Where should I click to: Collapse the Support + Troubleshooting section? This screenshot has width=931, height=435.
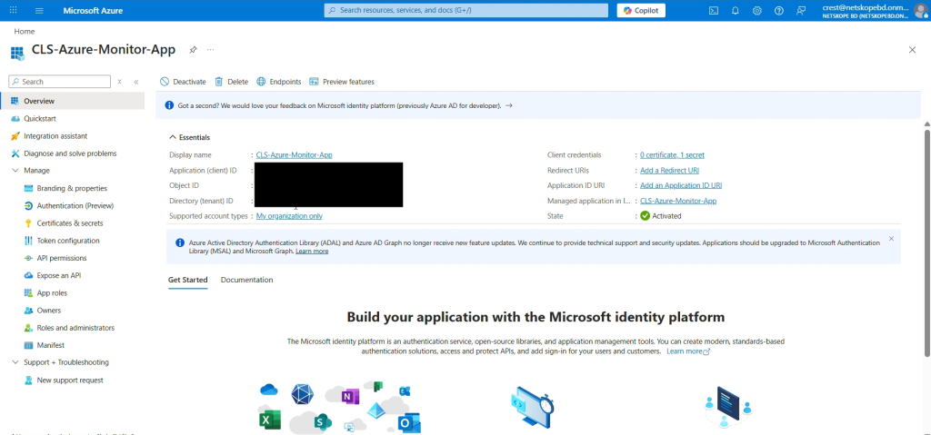(15, 362)
